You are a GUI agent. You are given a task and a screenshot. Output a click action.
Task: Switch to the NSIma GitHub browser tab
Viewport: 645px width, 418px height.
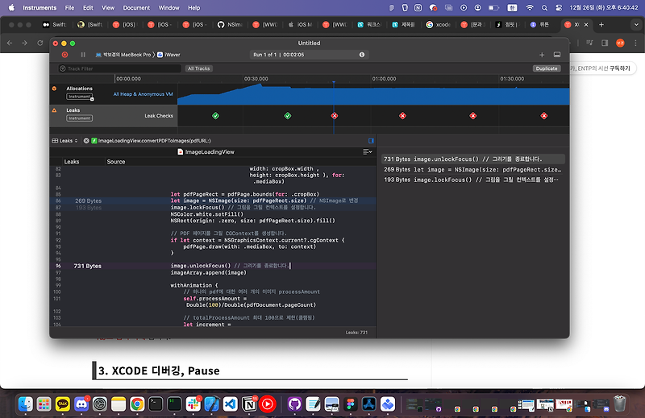tap(231, 25)
